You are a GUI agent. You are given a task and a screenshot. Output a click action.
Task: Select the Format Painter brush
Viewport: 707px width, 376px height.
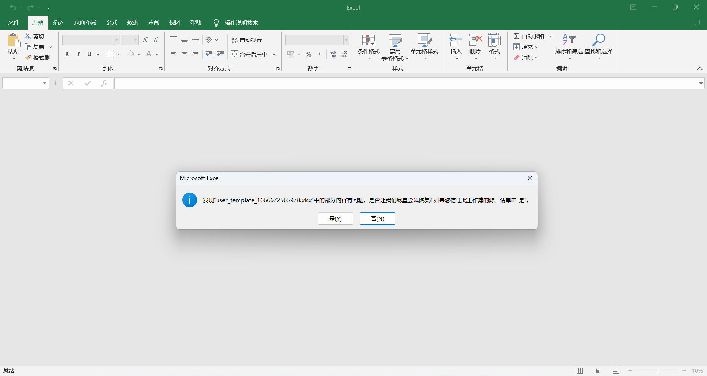pyautogui.click(x=28, y=57)
